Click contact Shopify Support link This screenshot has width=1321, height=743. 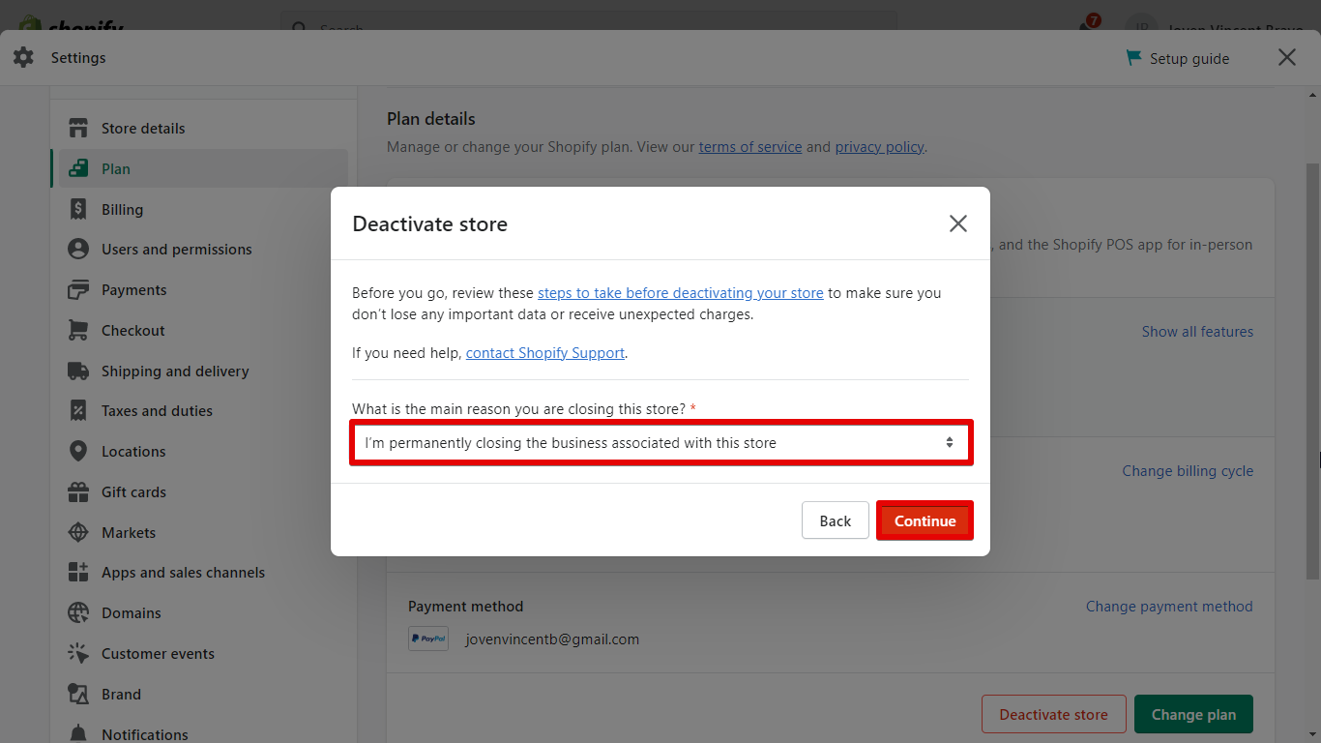[x=544, y=353]
